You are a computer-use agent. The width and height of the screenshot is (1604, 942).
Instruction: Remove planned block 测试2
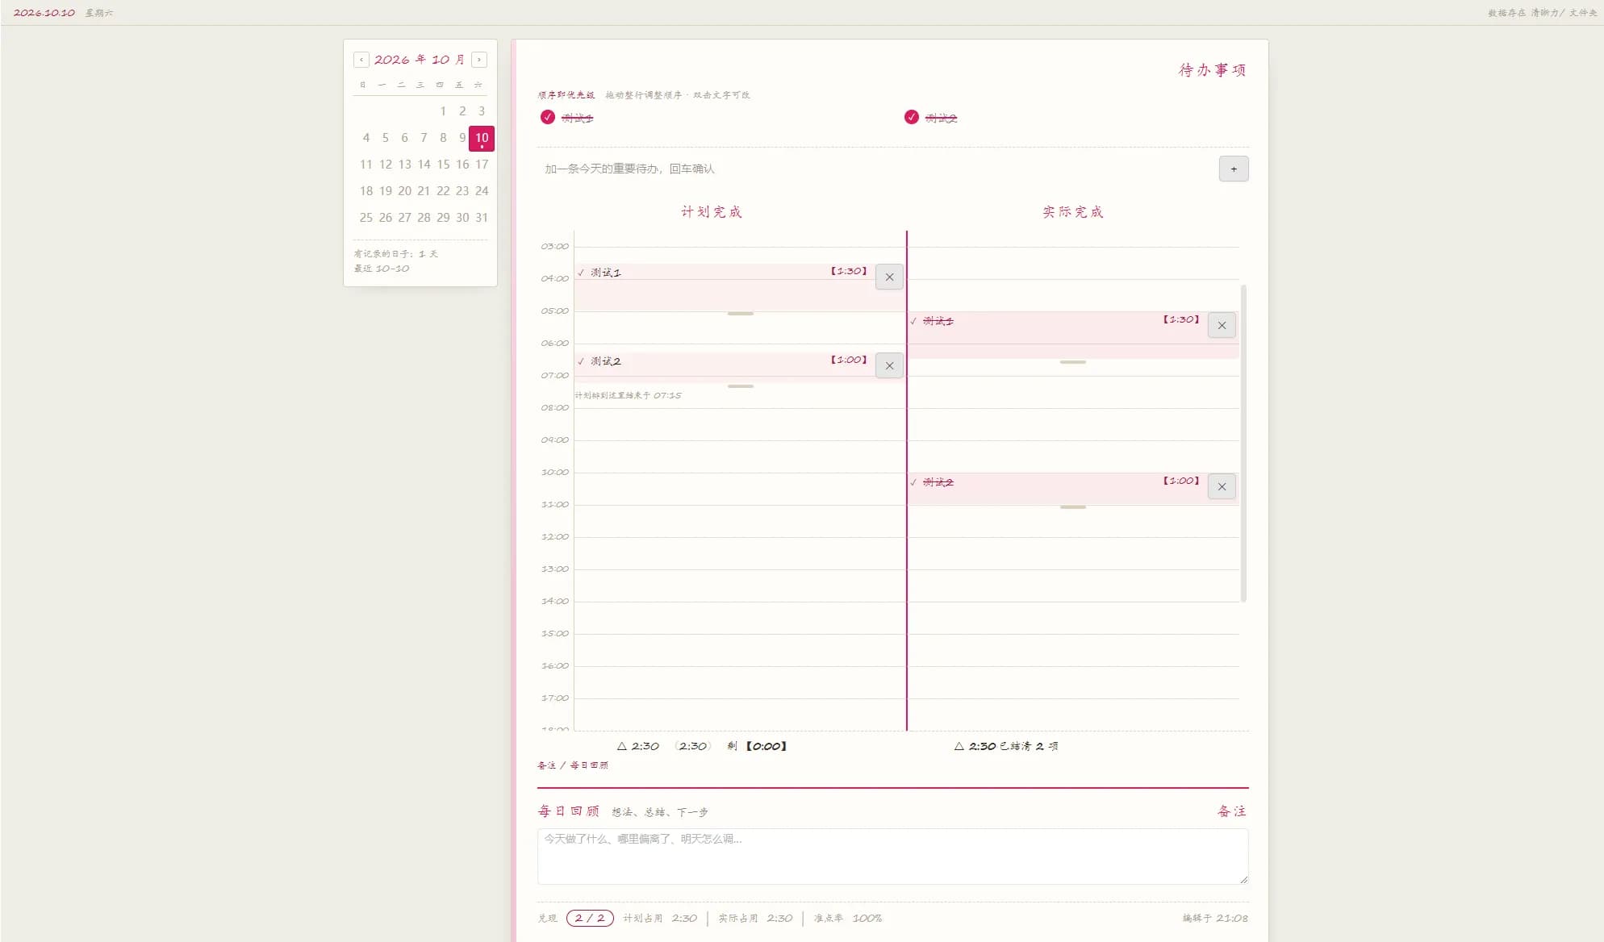click(x=889, y=366)
